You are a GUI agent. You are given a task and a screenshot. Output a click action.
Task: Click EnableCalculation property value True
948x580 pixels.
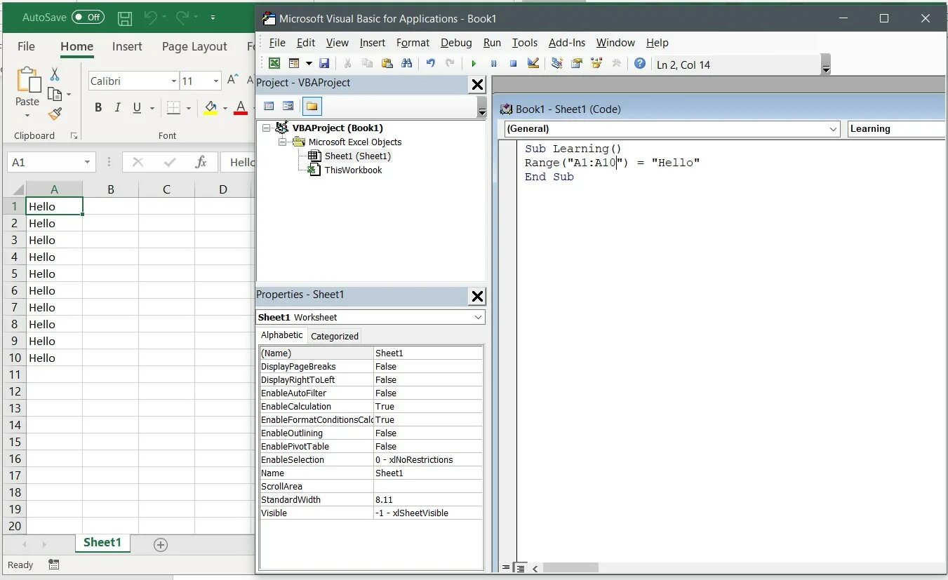tap(428, 407)
